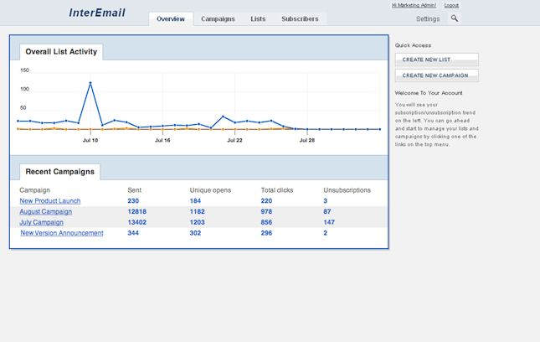Select the Subscribers tab
The width and height of the screenshot is (540, 342).
point(300,18)
